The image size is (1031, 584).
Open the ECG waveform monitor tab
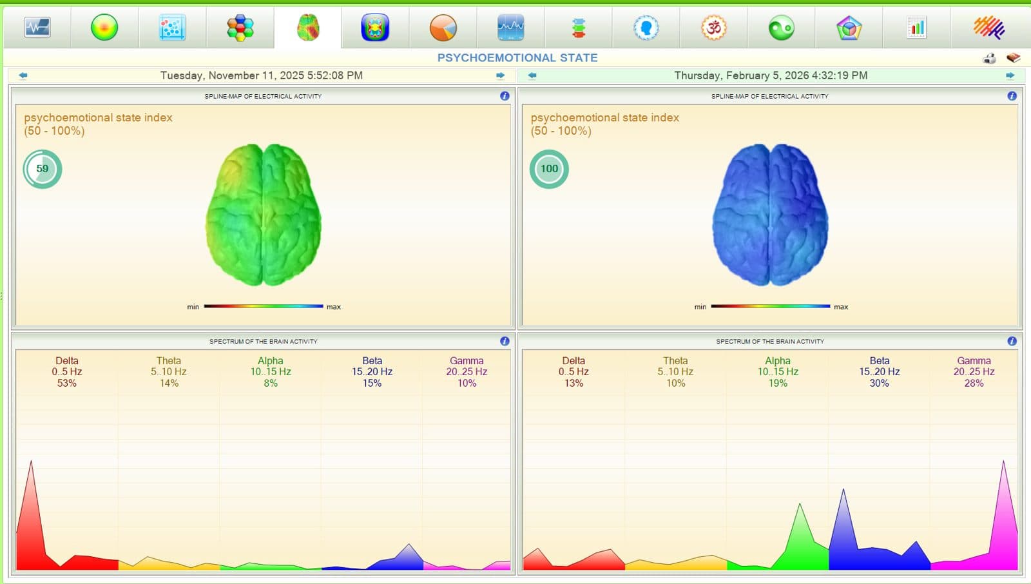tap(37, 28)
